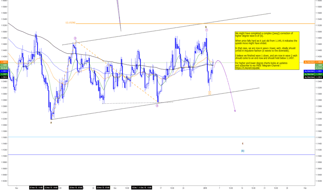This screenshot has height=190, width=323.
Task: Select the blue "(b)" wave label
Action: point(243,151)
